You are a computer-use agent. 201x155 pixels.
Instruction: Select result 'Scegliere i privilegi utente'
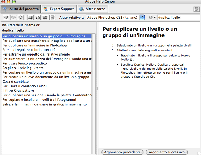47,68
